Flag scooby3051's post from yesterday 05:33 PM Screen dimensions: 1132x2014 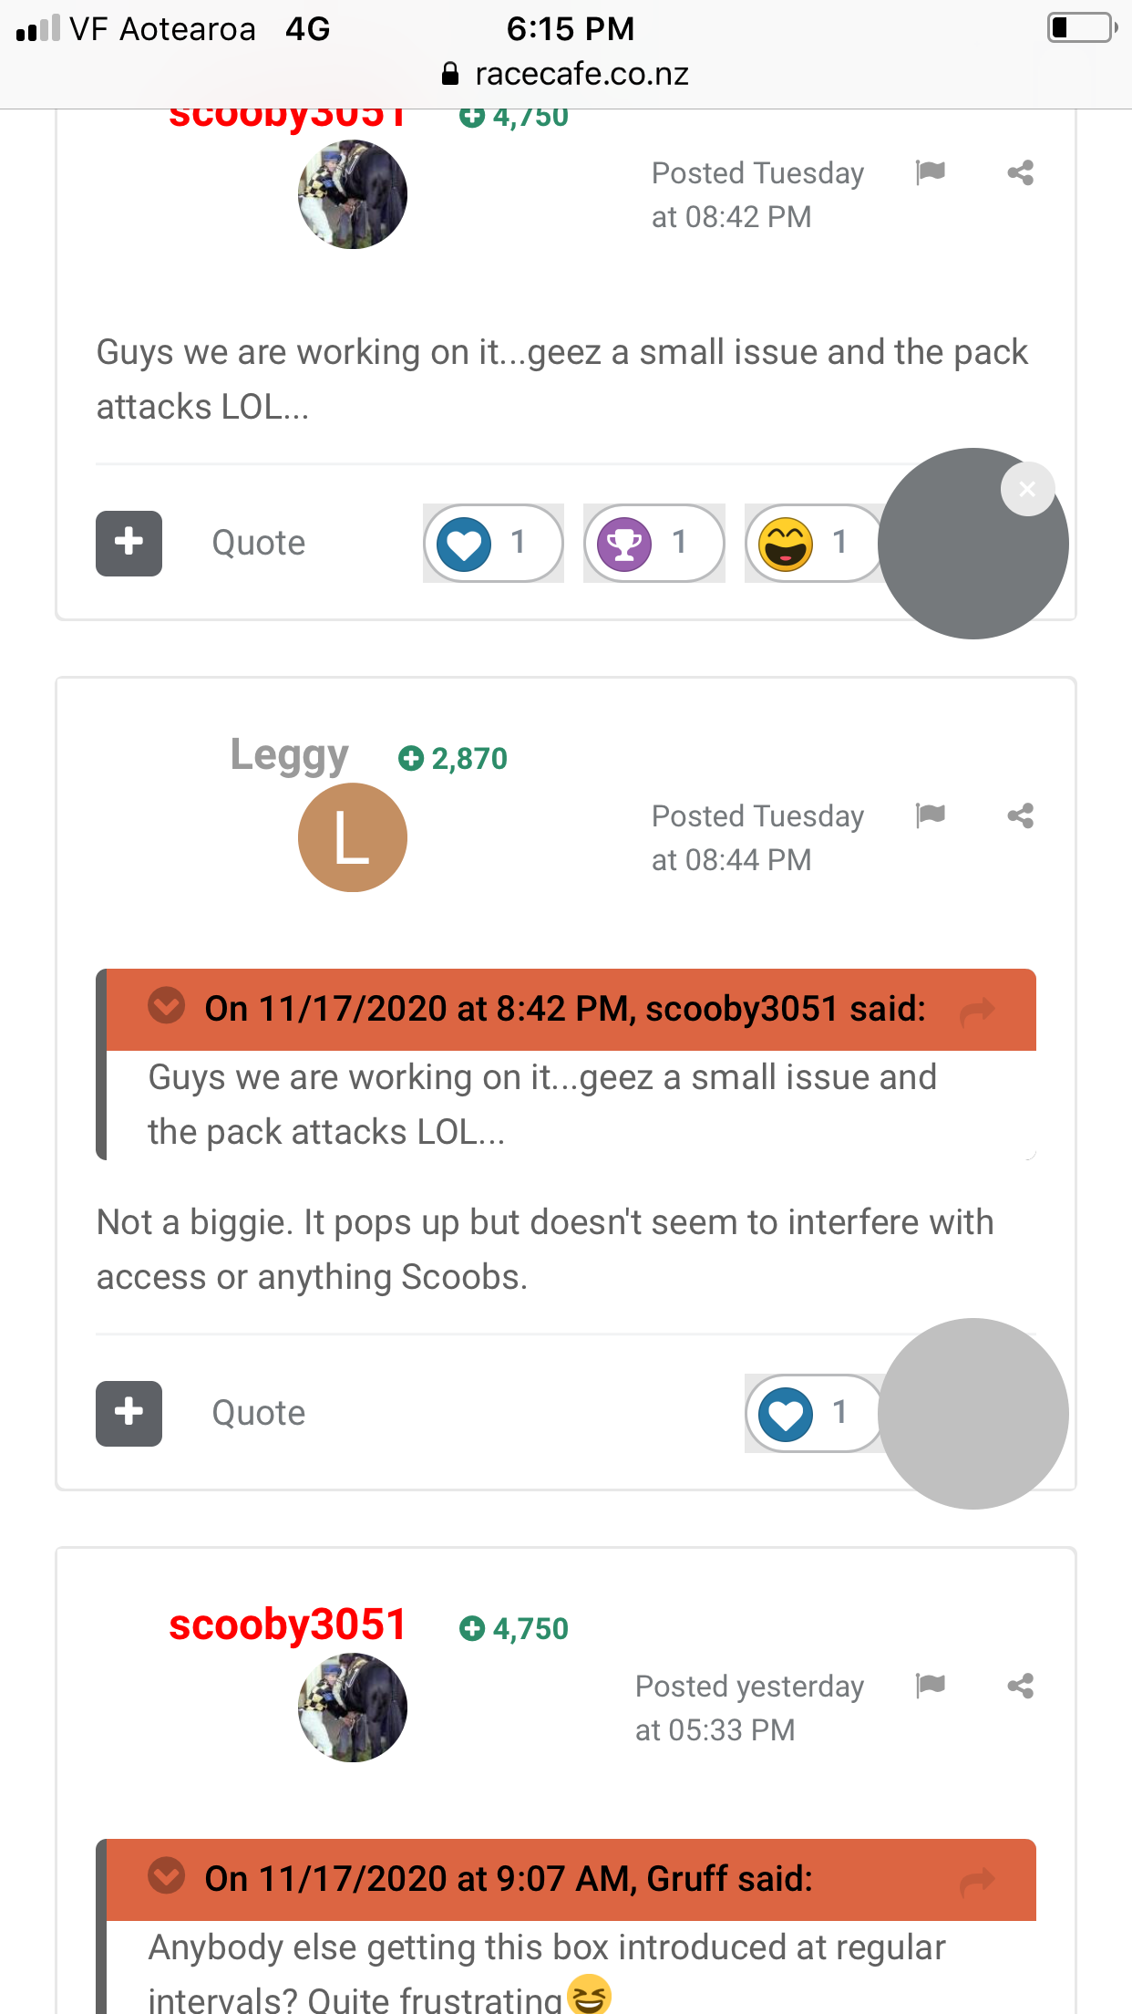[x=930, y=1685]
